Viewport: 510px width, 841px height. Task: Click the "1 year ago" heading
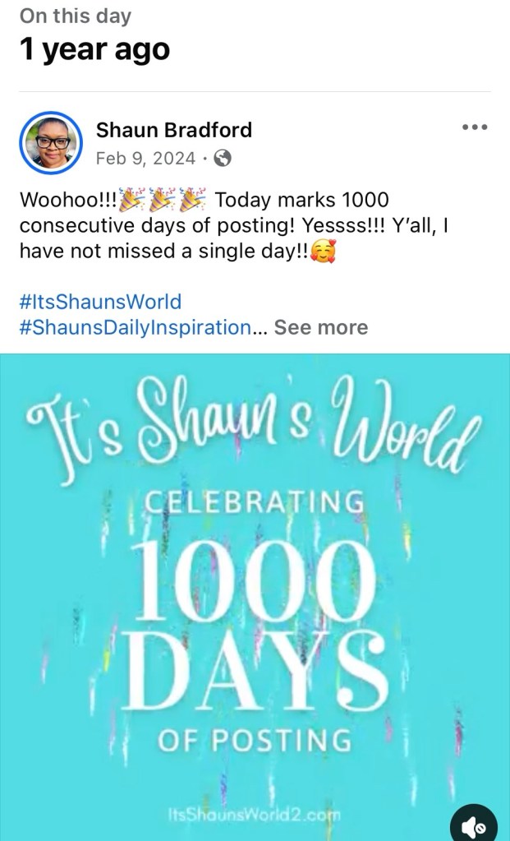[94, 50]
